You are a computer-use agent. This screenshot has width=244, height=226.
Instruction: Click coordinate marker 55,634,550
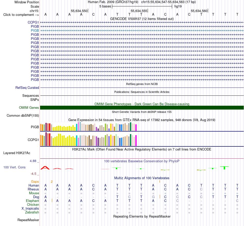(79, 11)
